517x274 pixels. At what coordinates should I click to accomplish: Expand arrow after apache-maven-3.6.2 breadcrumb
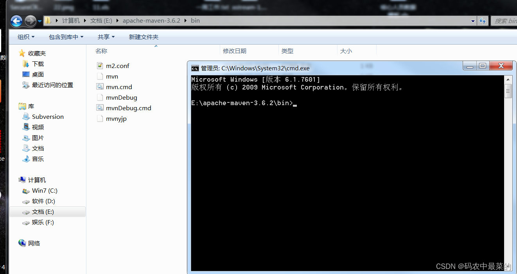pyautogui.click(x=185, y=21)
